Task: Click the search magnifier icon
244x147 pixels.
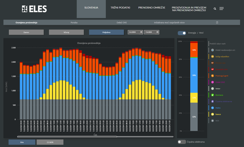Action: 215,9
